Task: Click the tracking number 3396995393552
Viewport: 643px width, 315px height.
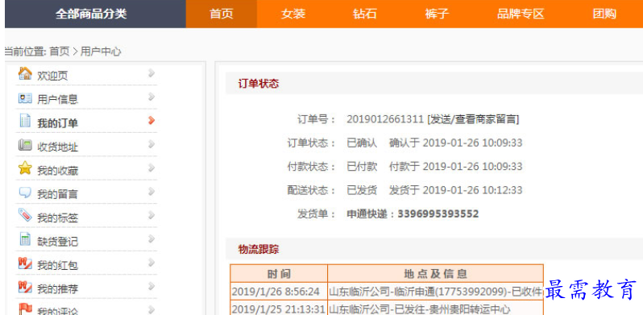Action: click(438, 213)
